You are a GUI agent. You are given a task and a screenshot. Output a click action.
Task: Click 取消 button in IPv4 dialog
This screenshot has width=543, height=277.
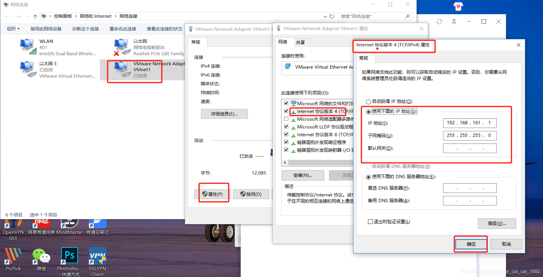pos(506,244)
